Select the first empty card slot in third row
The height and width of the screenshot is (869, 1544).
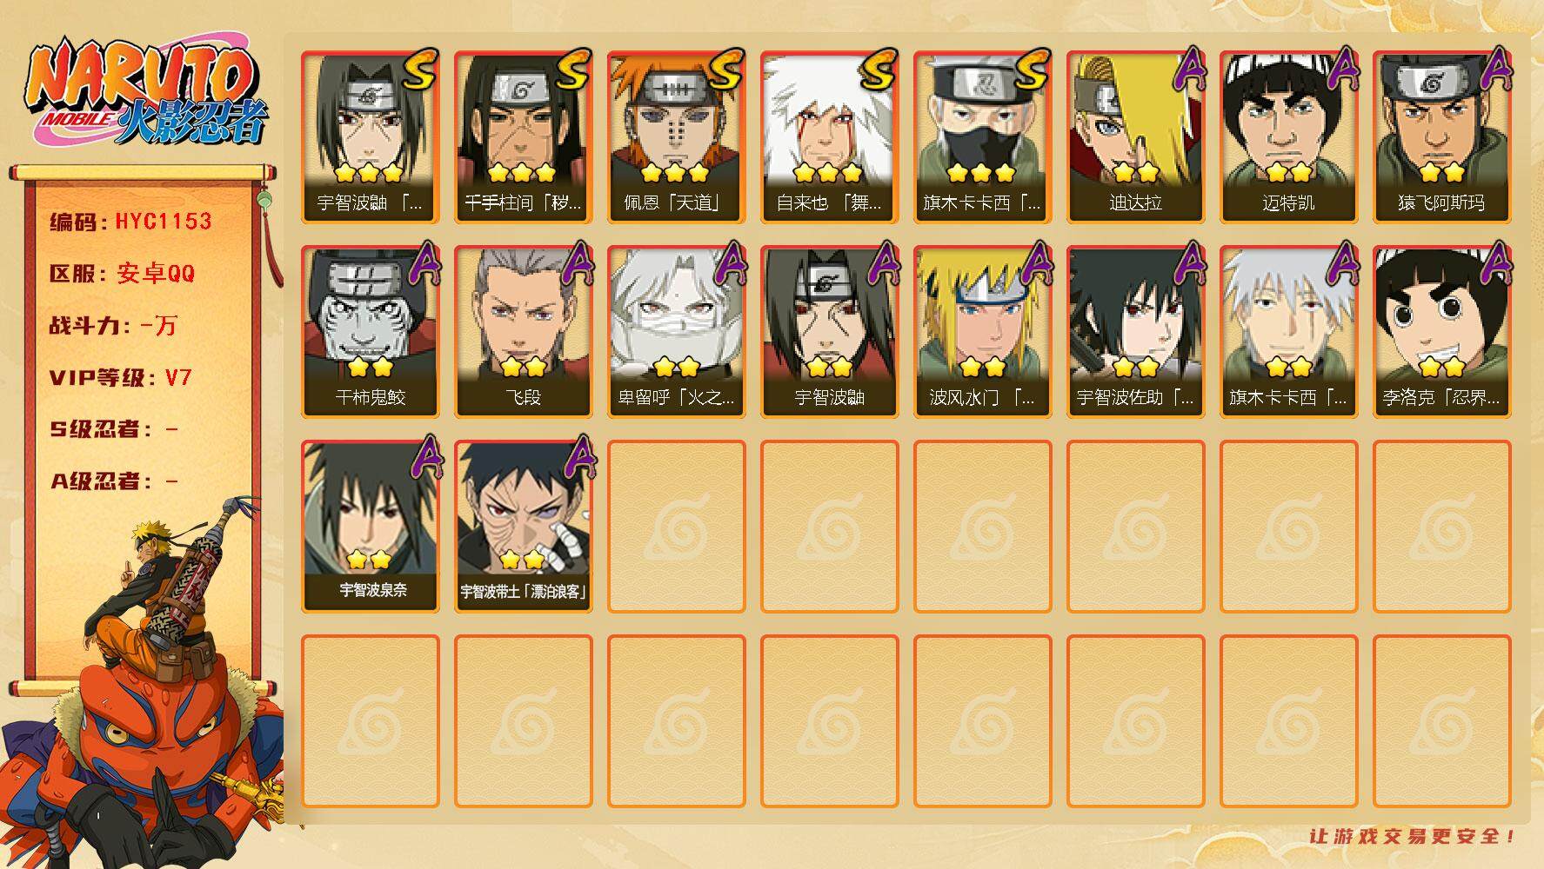click(x=676, y=526)
